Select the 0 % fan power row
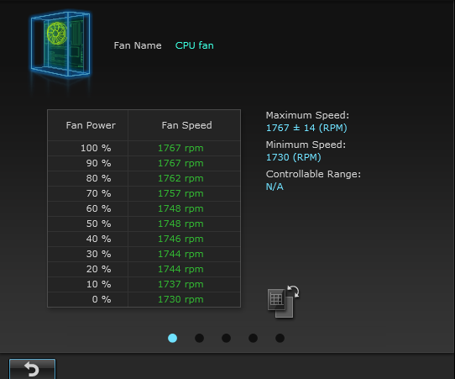455x379 pixels. tap(144, 299)
